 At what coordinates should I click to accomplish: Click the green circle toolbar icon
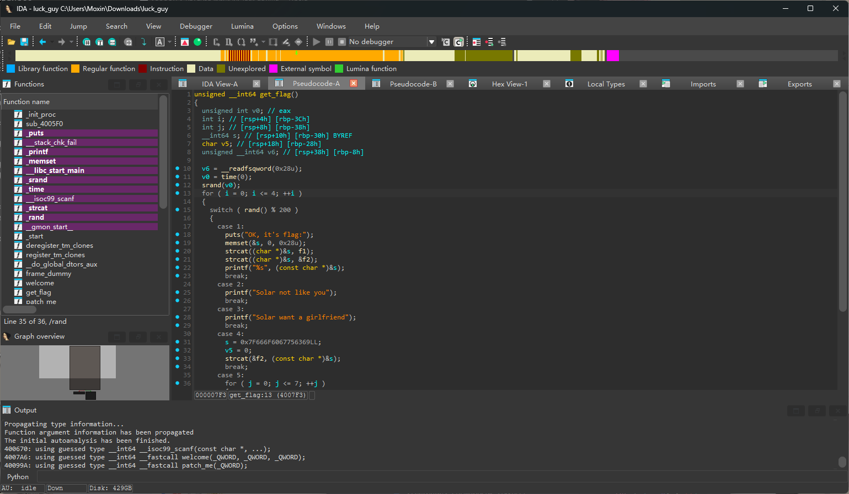pyautogui.click(x=197, y=42)
